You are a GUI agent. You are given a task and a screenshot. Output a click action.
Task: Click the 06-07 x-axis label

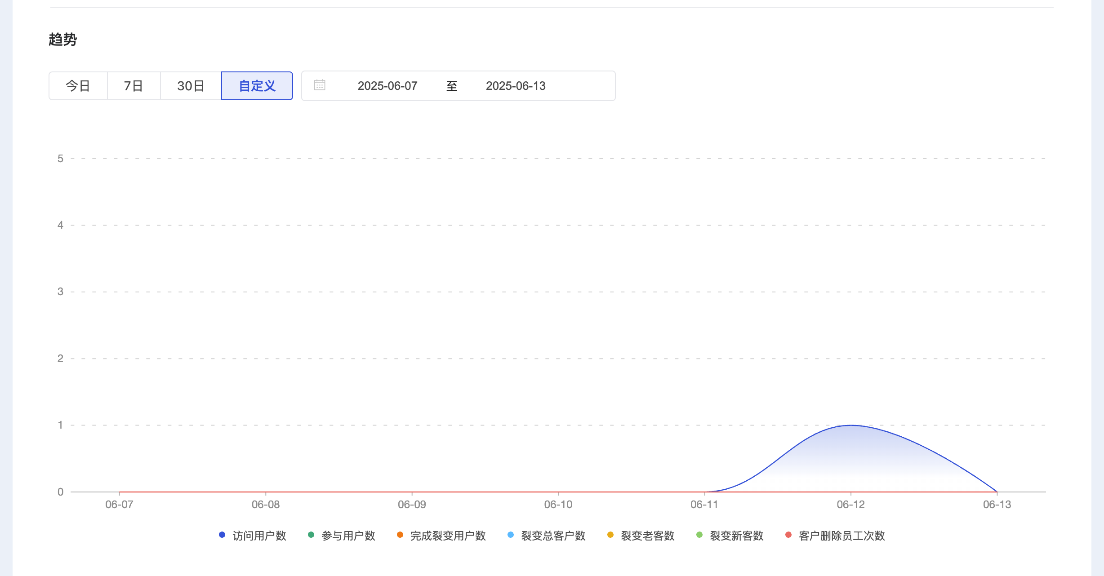tap(119, 505)
